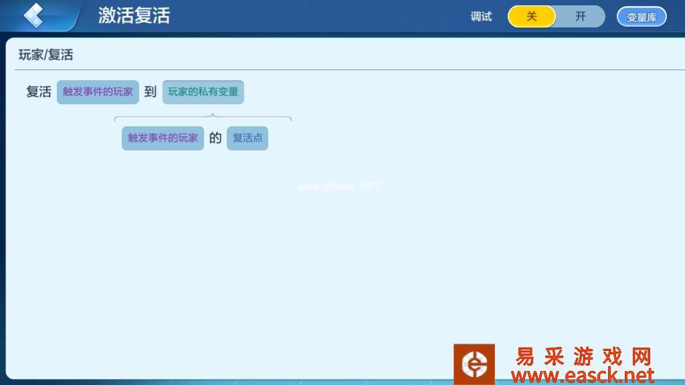Viewport: 685px width, 385px height.
Task: Click the 激活复活 title text
Action: click(x=134, y=16)
